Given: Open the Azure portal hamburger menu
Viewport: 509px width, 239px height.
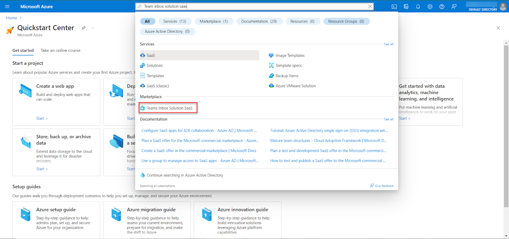Looking at the screenshot, I should (x=7, y=6).
